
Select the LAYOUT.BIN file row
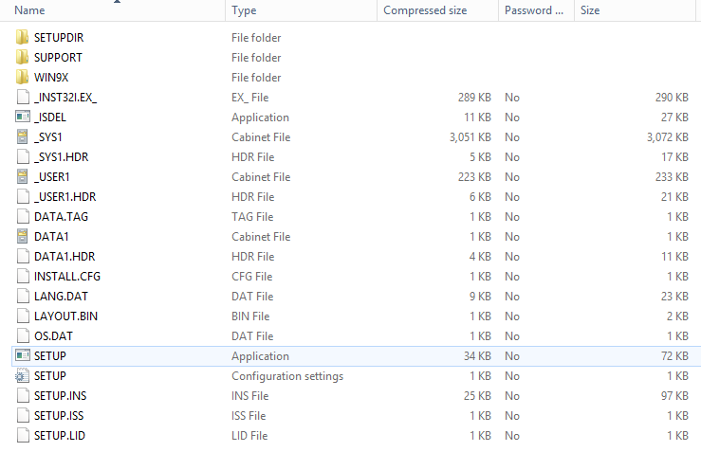pos(65,316)
